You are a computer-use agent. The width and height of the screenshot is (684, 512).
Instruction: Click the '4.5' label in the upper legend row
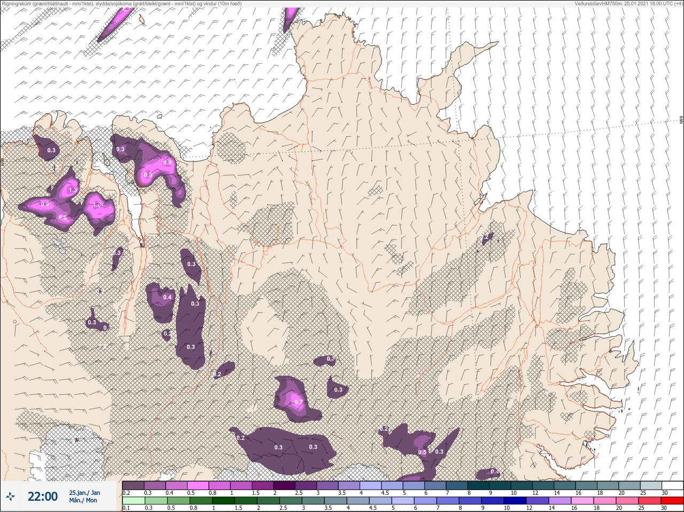pyautogui.click(x=385, y=493)
